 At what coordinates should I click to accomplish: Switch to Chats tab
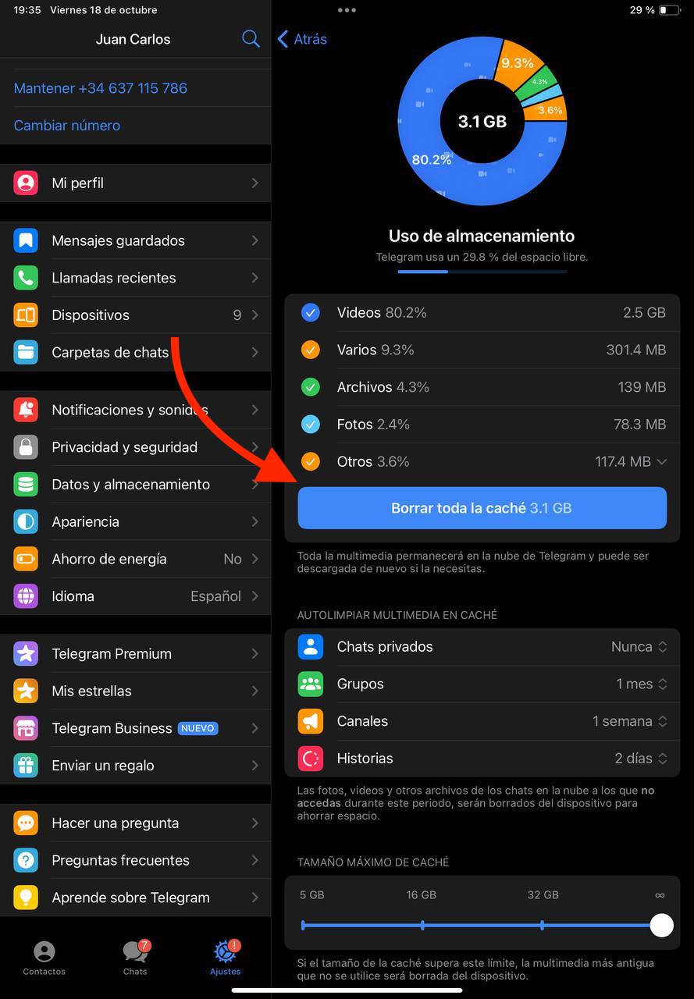point(135,958)
